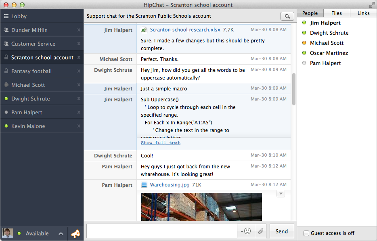Click the message input field
Image resolution: width=377 pixels, height=241 pixels.
(x=162, y=231)
